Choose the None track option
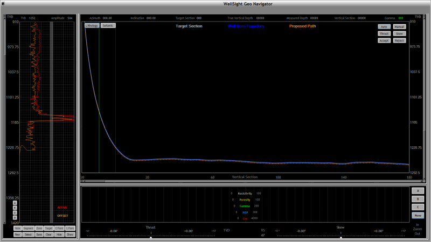This screenshot has width=431, height=242. [418, 215]
